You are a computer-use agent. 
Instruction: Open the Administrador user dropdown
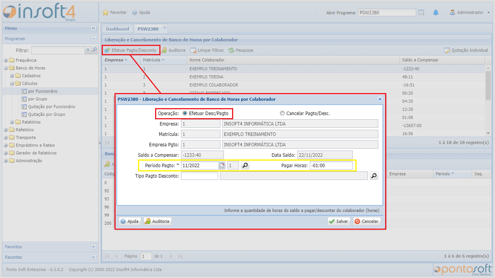click(470, 12)
